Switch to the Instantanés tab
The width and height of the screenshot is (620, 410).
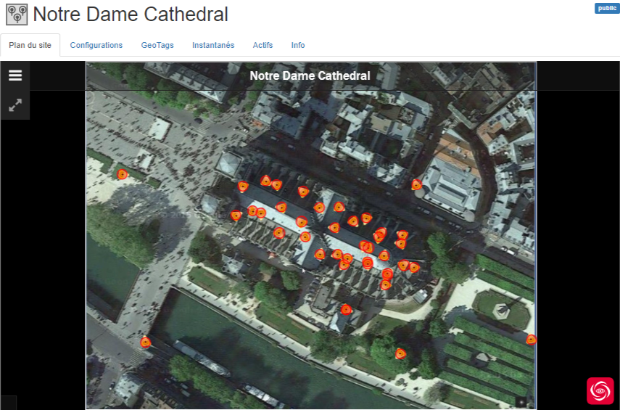(213, 45)
